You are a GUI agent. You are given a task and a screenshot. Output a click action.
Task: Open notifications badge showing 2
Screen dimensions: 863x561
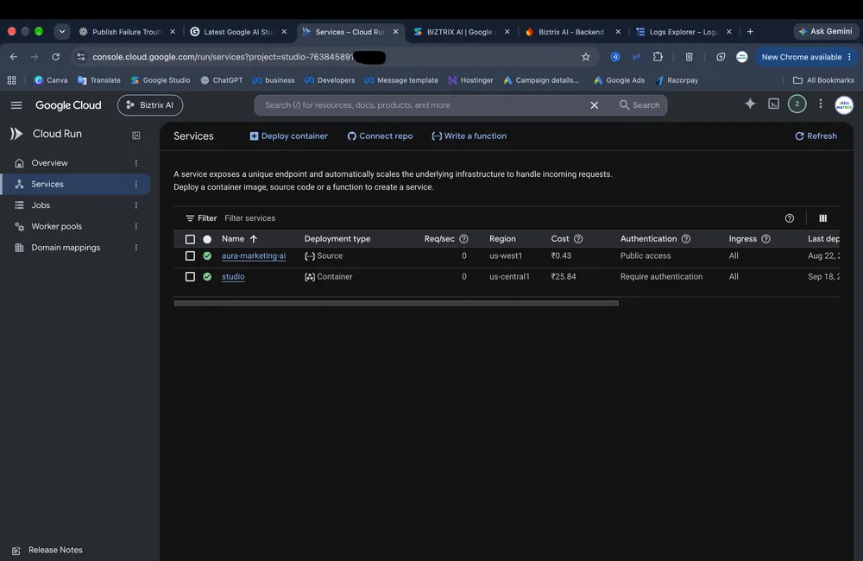[x=797, y=104]
